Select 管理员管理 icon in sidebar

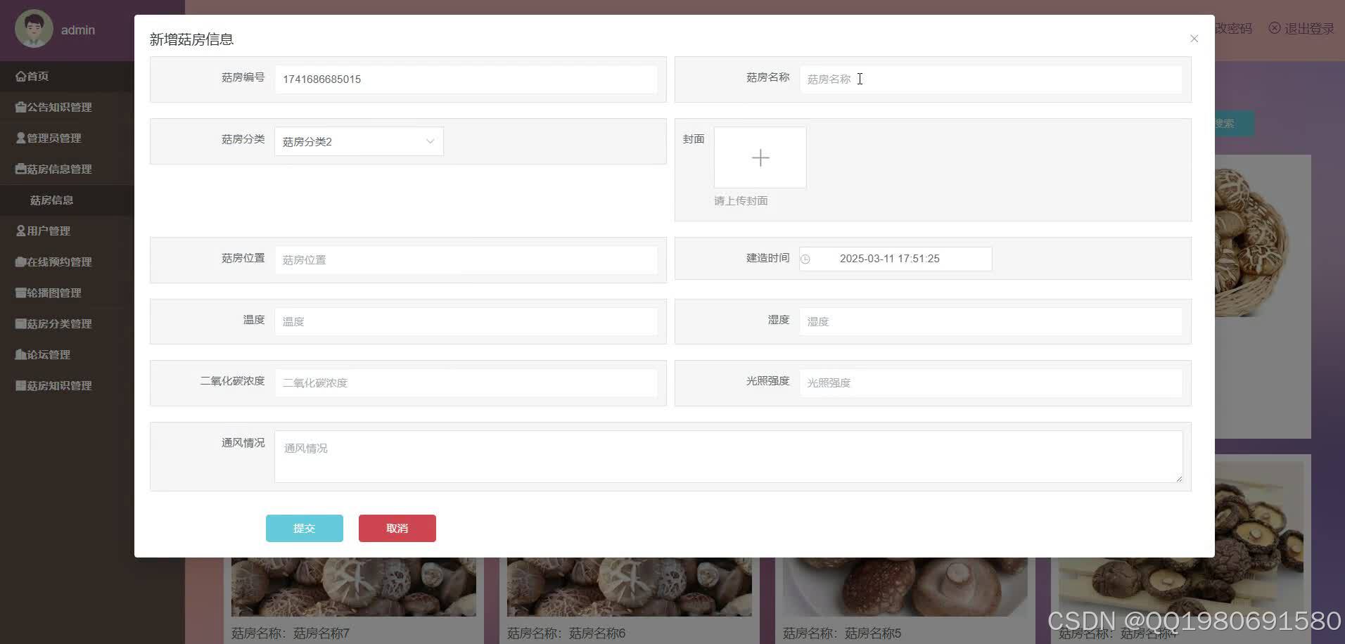(x=20, y=138)
